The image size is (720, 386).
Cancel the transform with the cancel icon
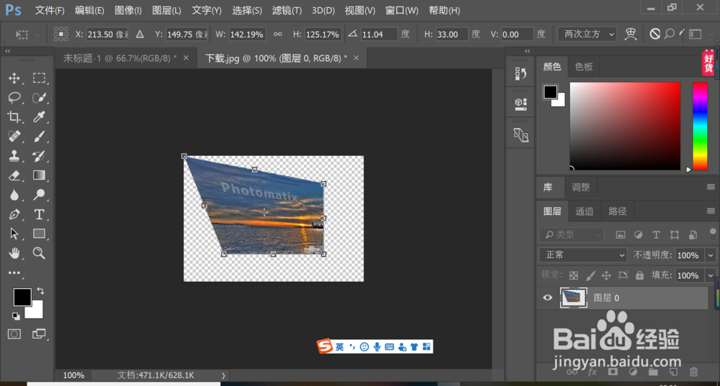click(x=654, y=34)
